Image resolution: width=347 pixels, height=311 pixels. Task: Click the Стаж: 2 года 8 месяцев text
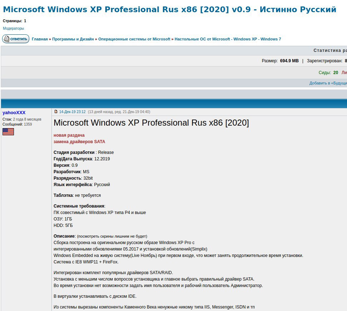(x=22, y=119)
